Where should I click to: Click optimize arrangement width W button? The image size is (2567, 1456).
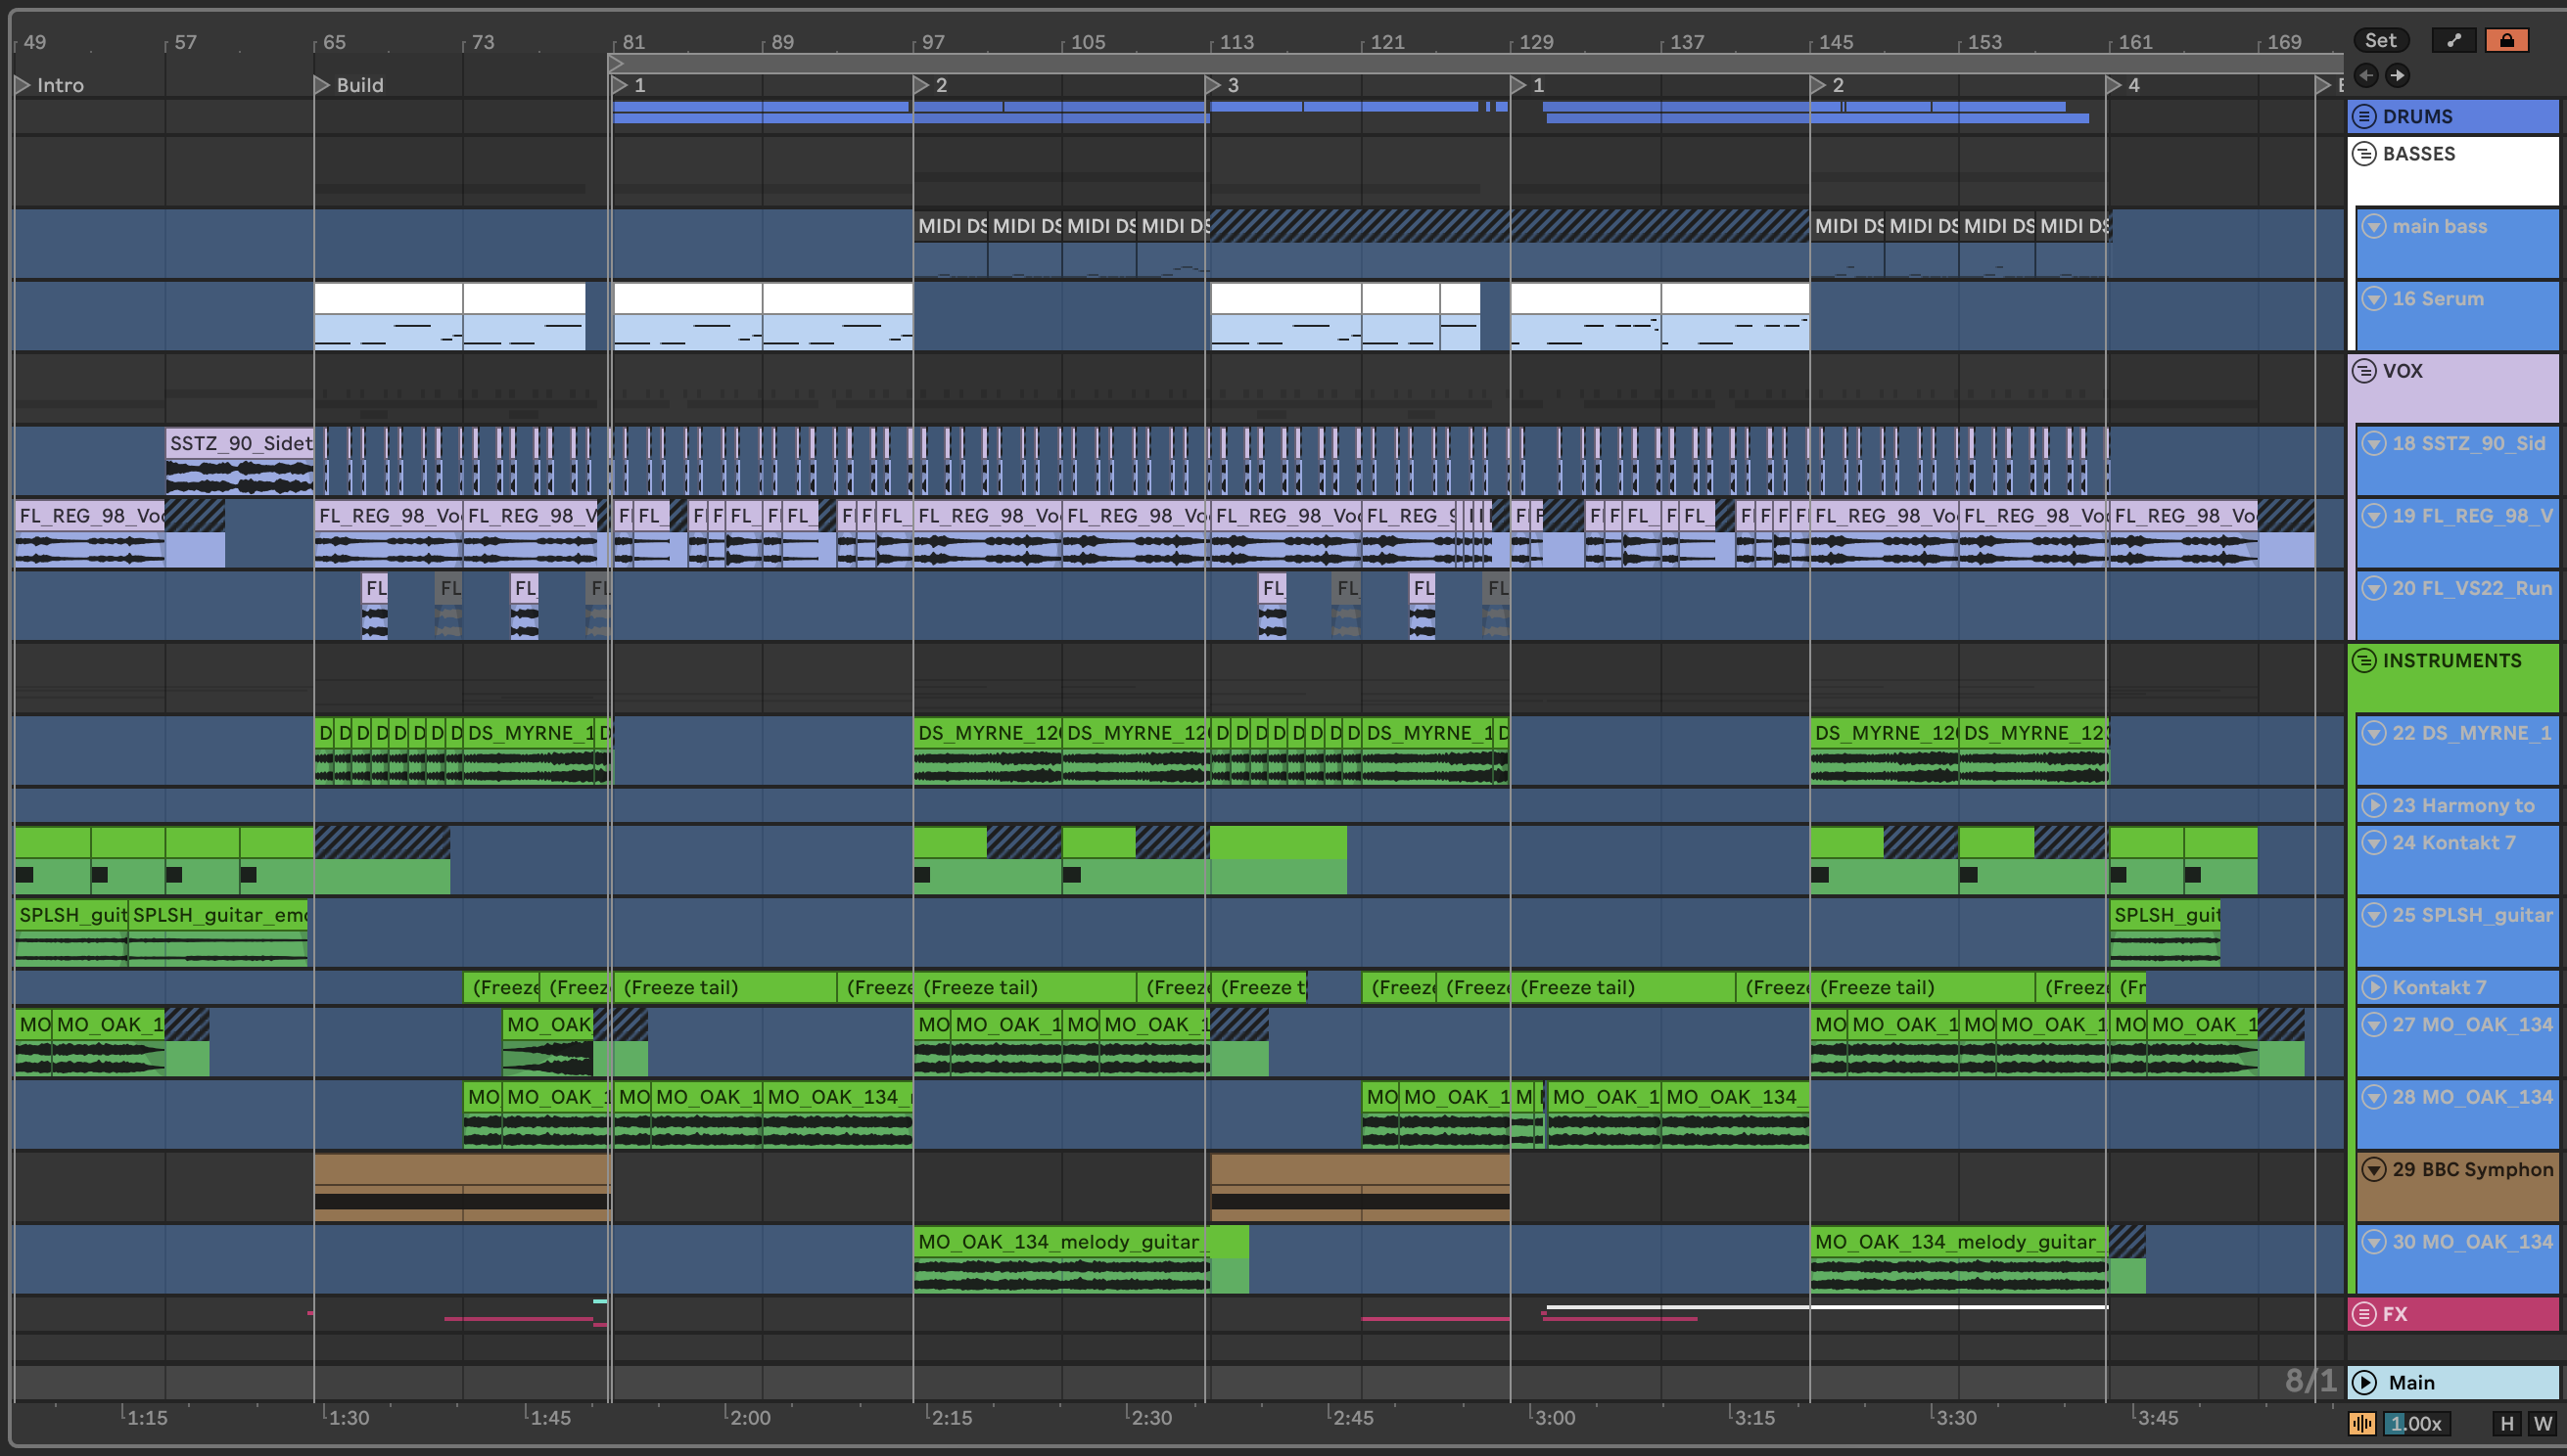2542,1423
